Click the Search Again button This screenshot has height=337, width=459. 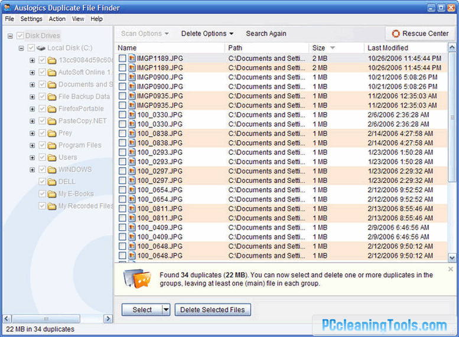pyautogui.click(x=266, y=34)
